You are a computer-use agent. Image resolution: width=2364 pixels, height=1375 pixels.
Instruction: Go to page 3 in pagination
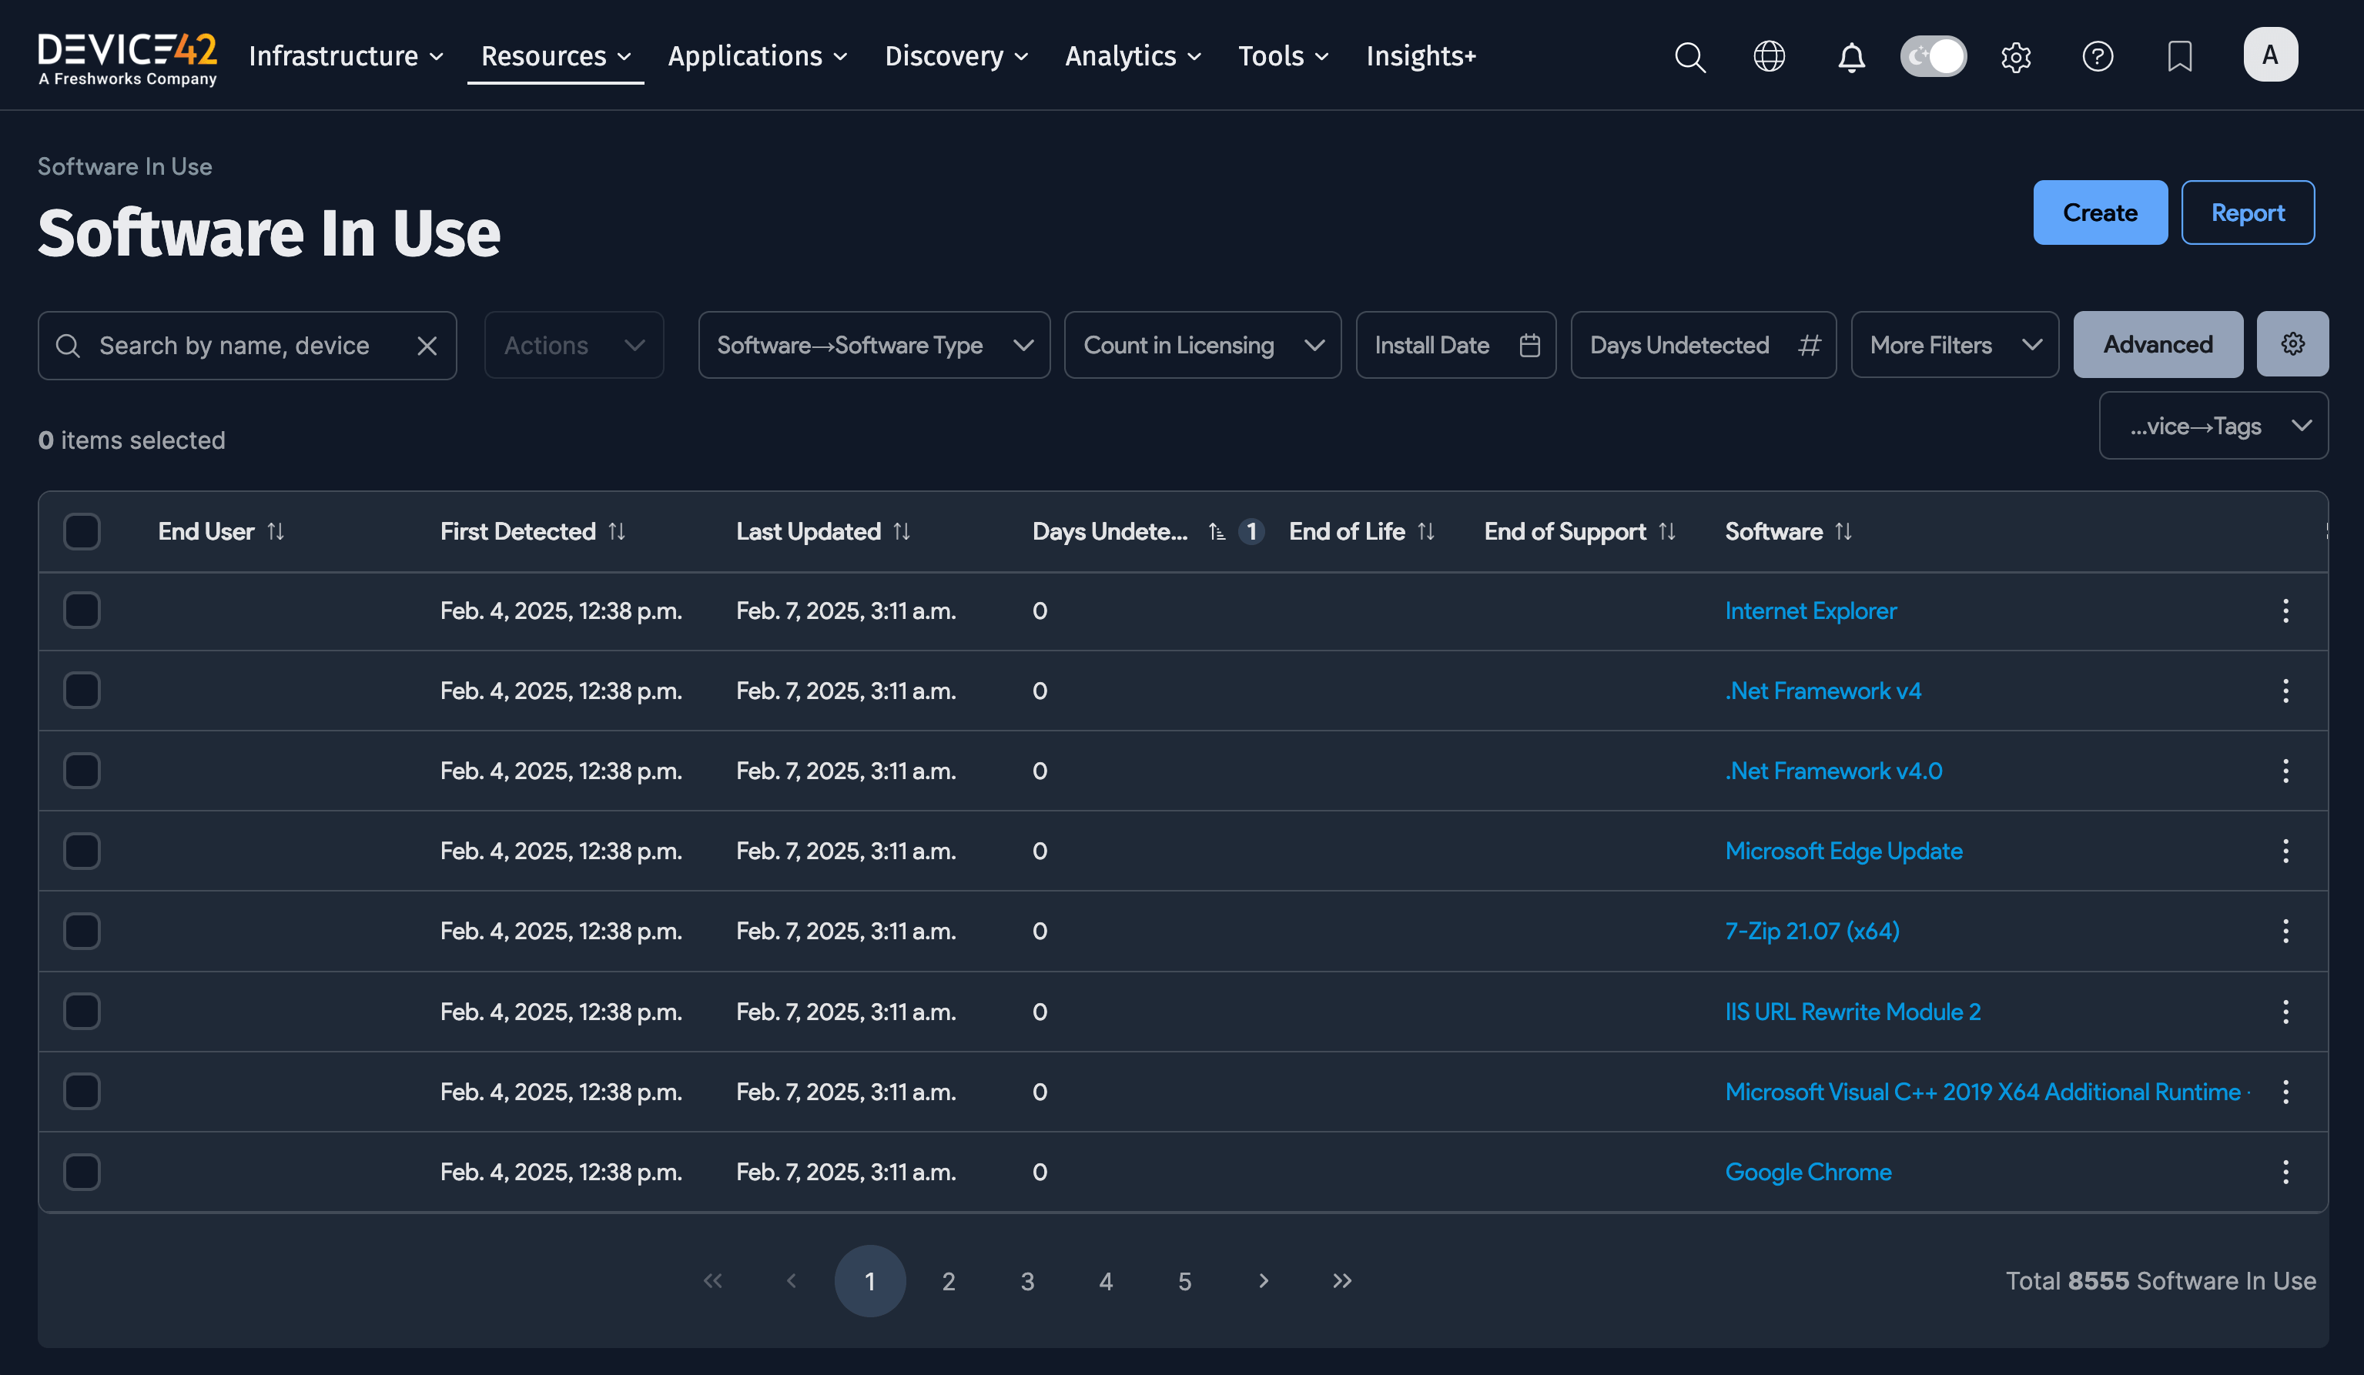[x=1027, y=1280]
